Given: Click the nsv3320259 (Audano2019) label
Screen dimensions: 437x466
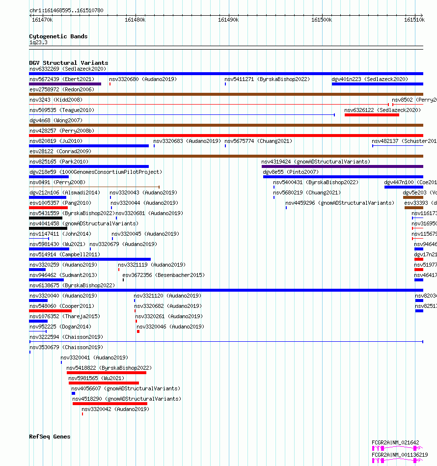Looking at the screenshot, I should point(63,265).
